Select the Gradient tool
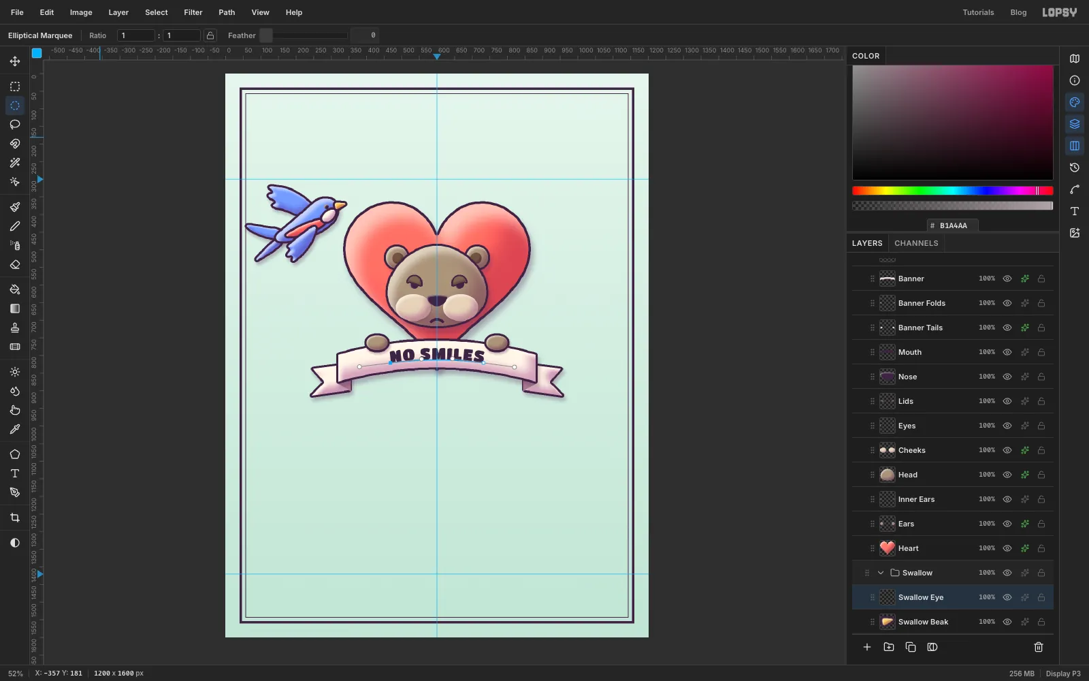This screenshot has width=1089, height=681. coord(15,308)
